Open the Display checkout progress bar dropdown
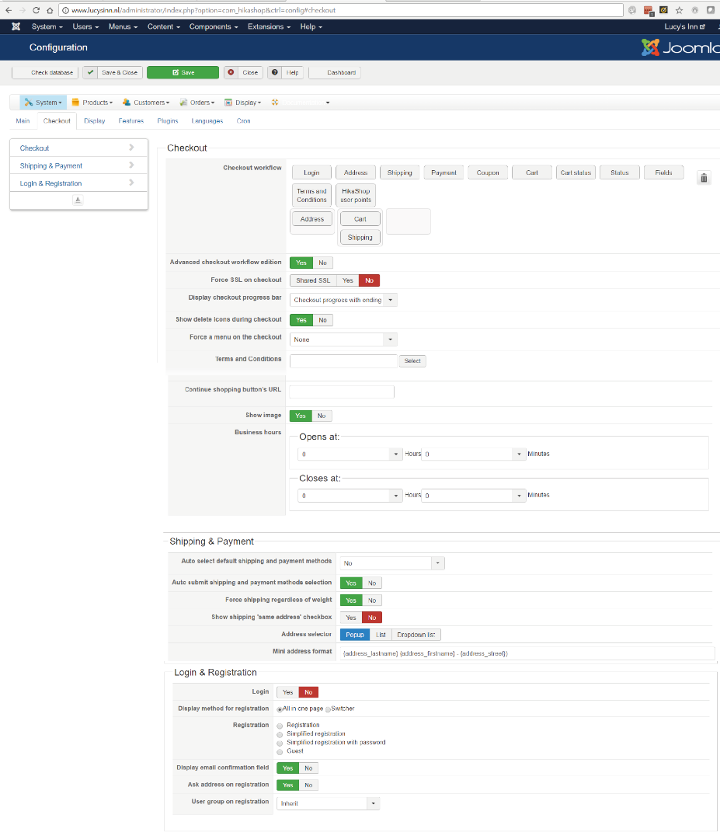Screen dimensions: 720x839 [343, 300]
